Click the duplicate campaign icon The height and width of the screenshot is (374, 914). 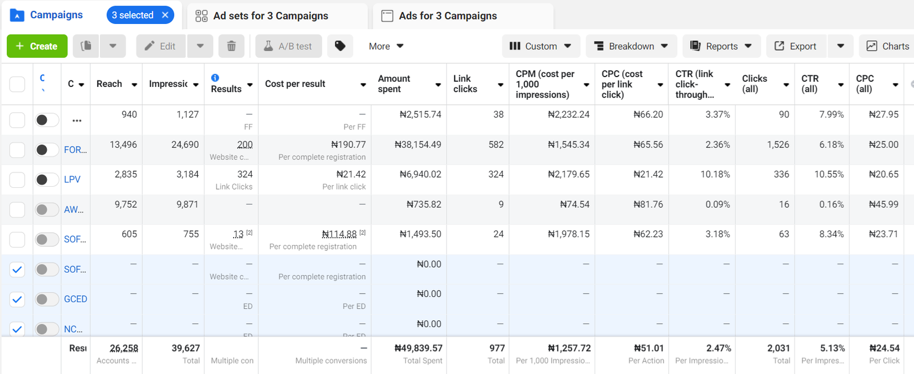point(86,46)
